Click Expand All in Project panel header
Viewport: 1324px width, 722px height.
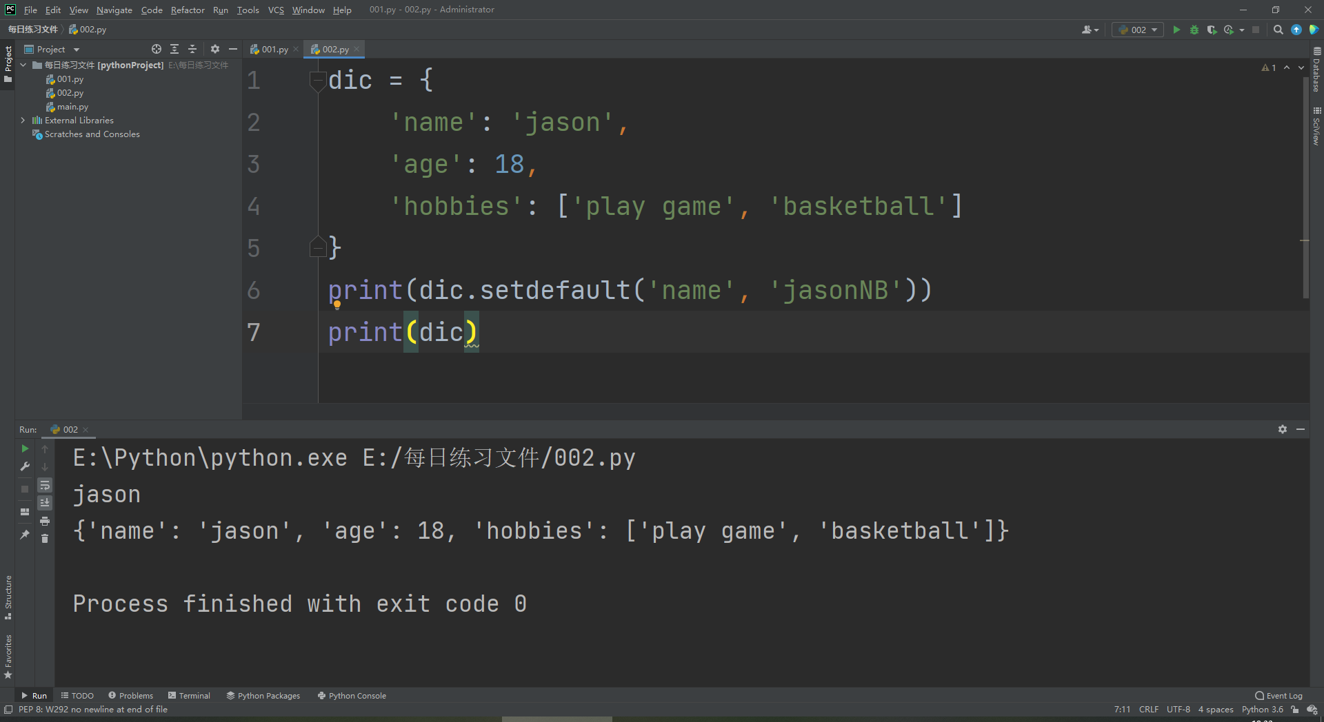[174, 49]
